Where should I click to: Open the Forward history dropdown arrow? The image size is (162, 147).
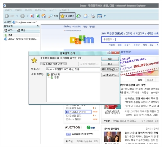pyautogui.click(x=27, y=16)
